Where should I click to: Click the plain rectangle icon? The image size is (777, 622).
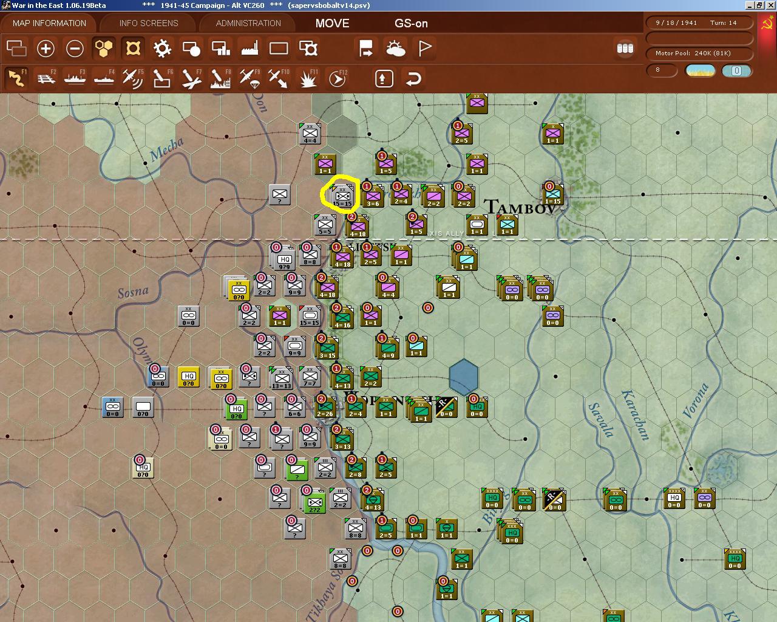click(x=279, y=48)
